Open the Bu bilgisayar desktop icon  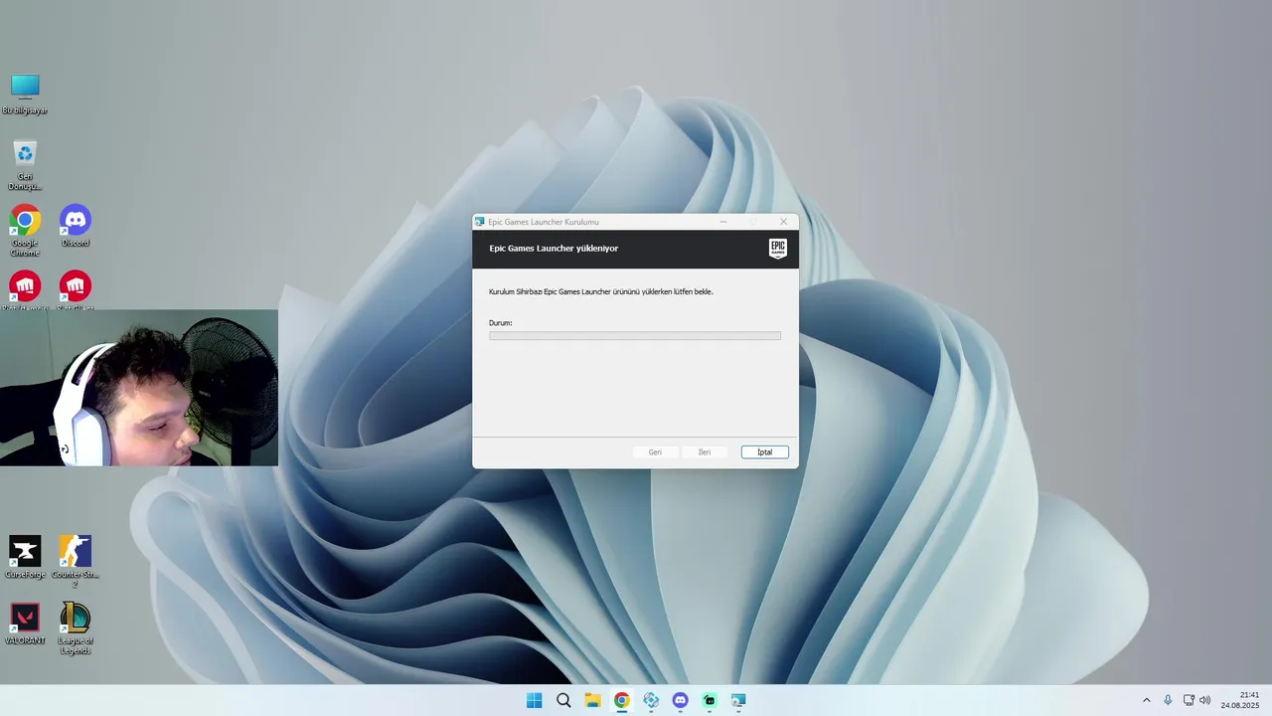pyautogui.click(x=25, y=93)
